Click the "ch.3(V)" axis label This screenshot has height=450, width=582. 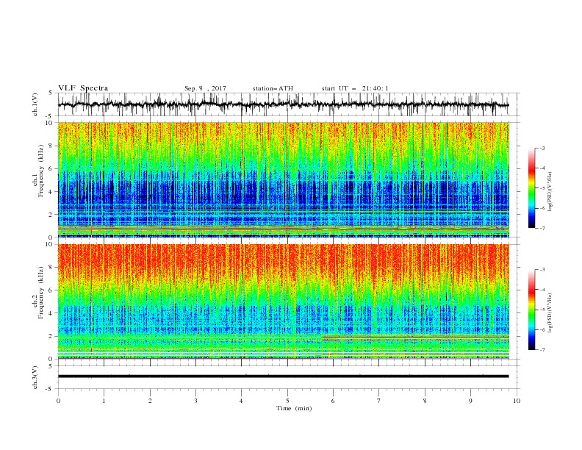35,377
